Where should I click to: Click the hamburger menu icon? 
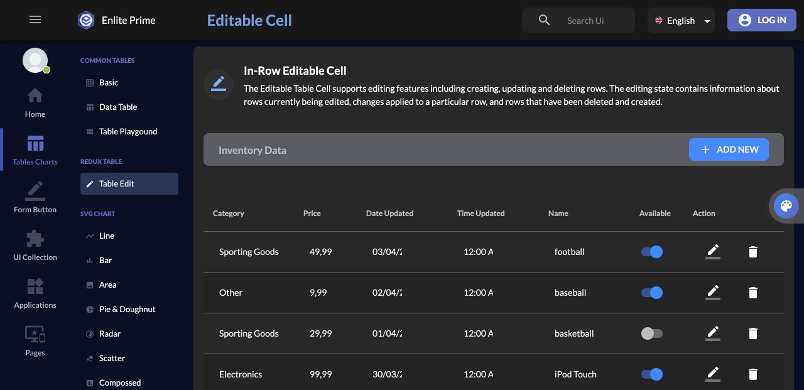click(35, 20)
